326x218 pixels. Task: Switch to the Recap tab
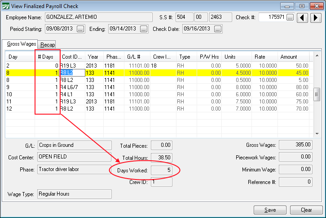pos(48,44)
